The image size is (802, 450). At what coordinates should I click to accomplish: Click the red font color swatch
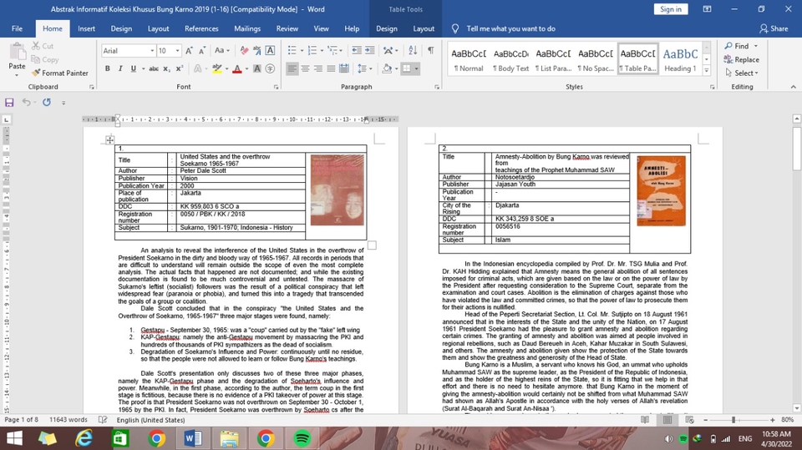point(237,68)
